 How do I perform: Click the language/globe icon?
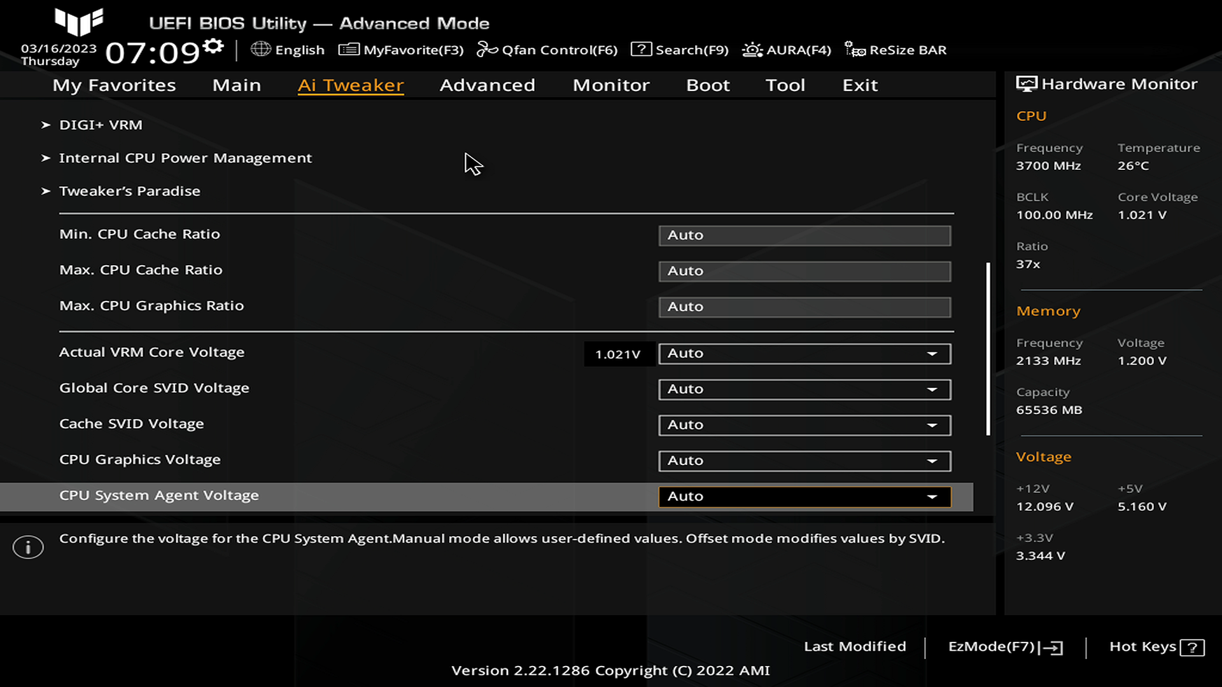pyautogui.click(x=260, y=50)
